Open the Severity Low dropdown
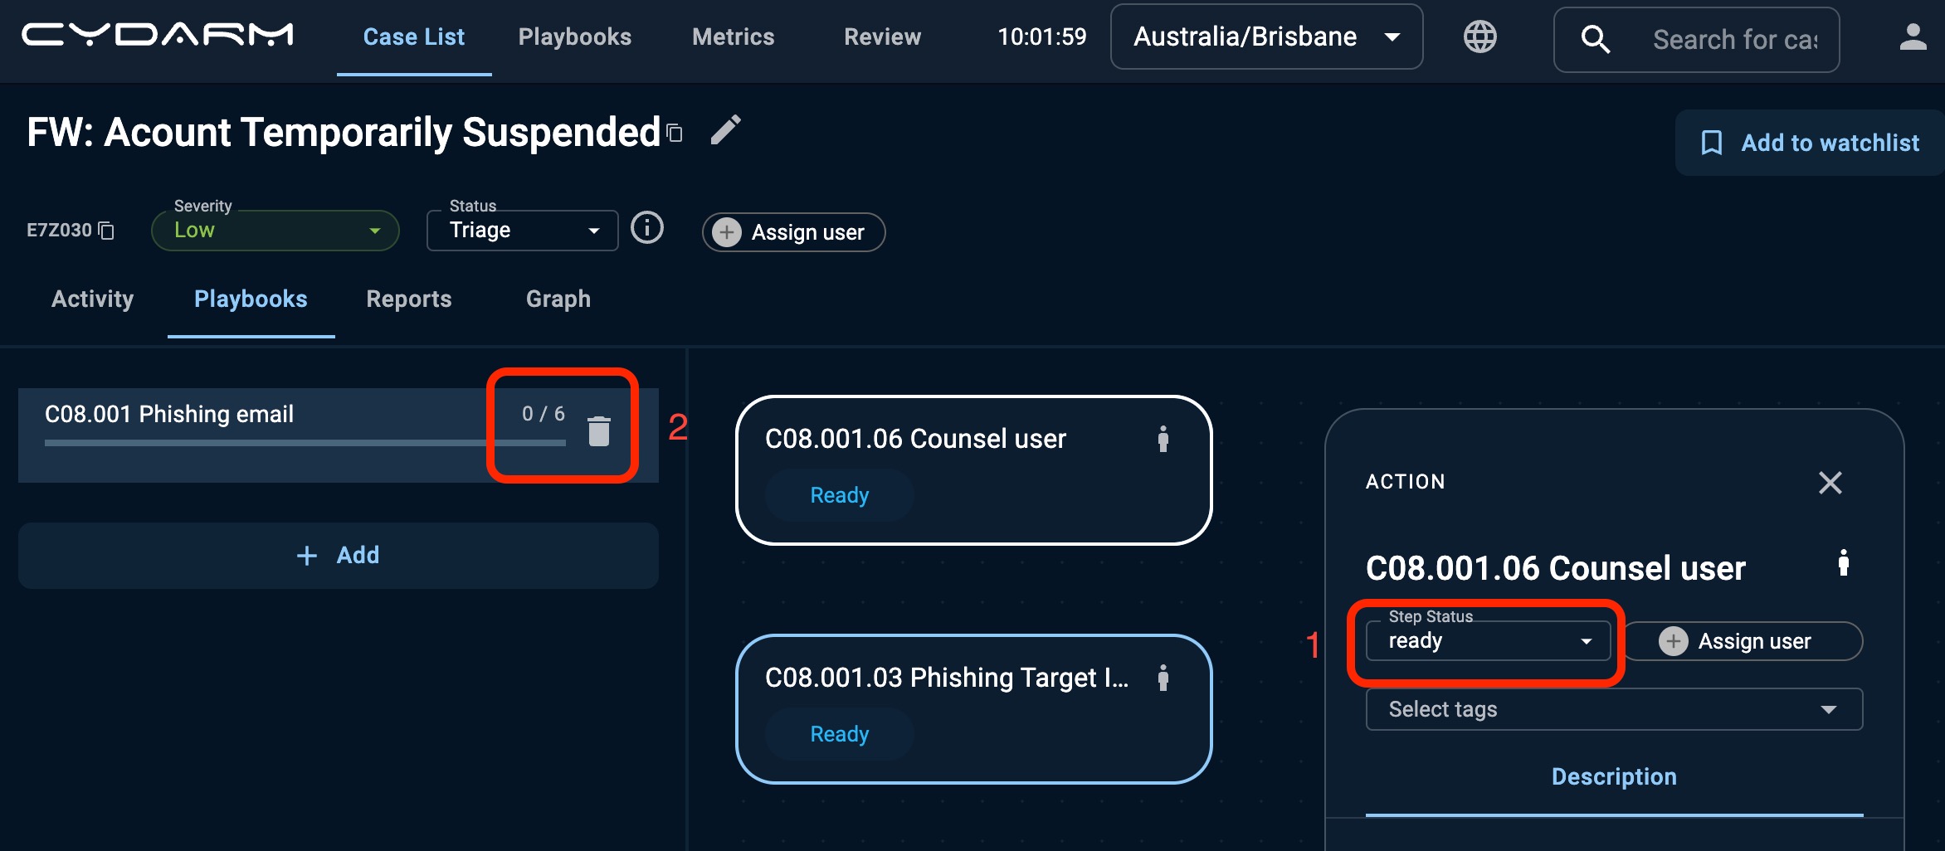The image size is (1945, 851). coord(275,231)
